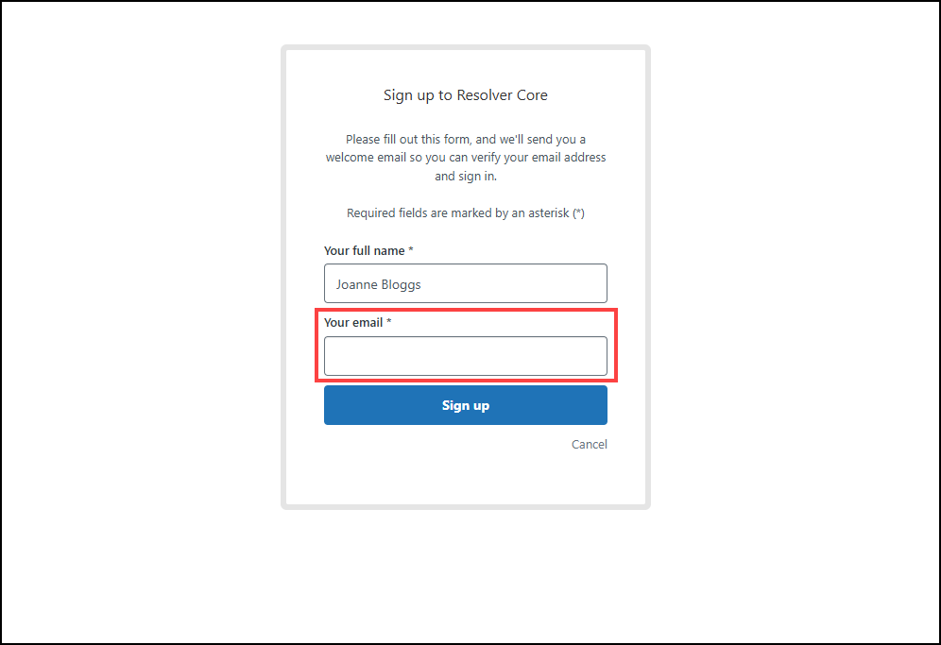The height and width of the screenshot is (645, 941).
Task: Click the asterisk beside Your email
Action: (390, 321)
